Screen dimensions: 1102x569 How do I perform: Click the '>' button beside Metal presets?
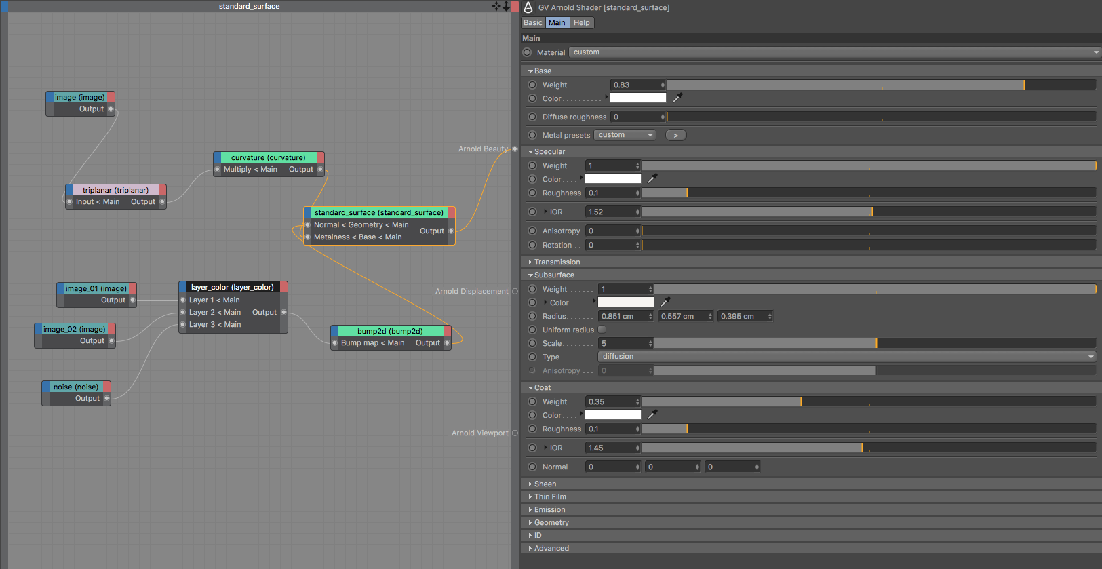tap(675, 135)
